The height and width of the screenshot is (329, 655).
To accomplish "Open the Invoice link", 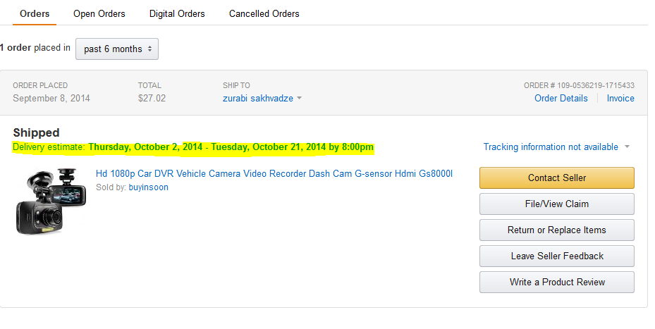I will pos(620,98).
